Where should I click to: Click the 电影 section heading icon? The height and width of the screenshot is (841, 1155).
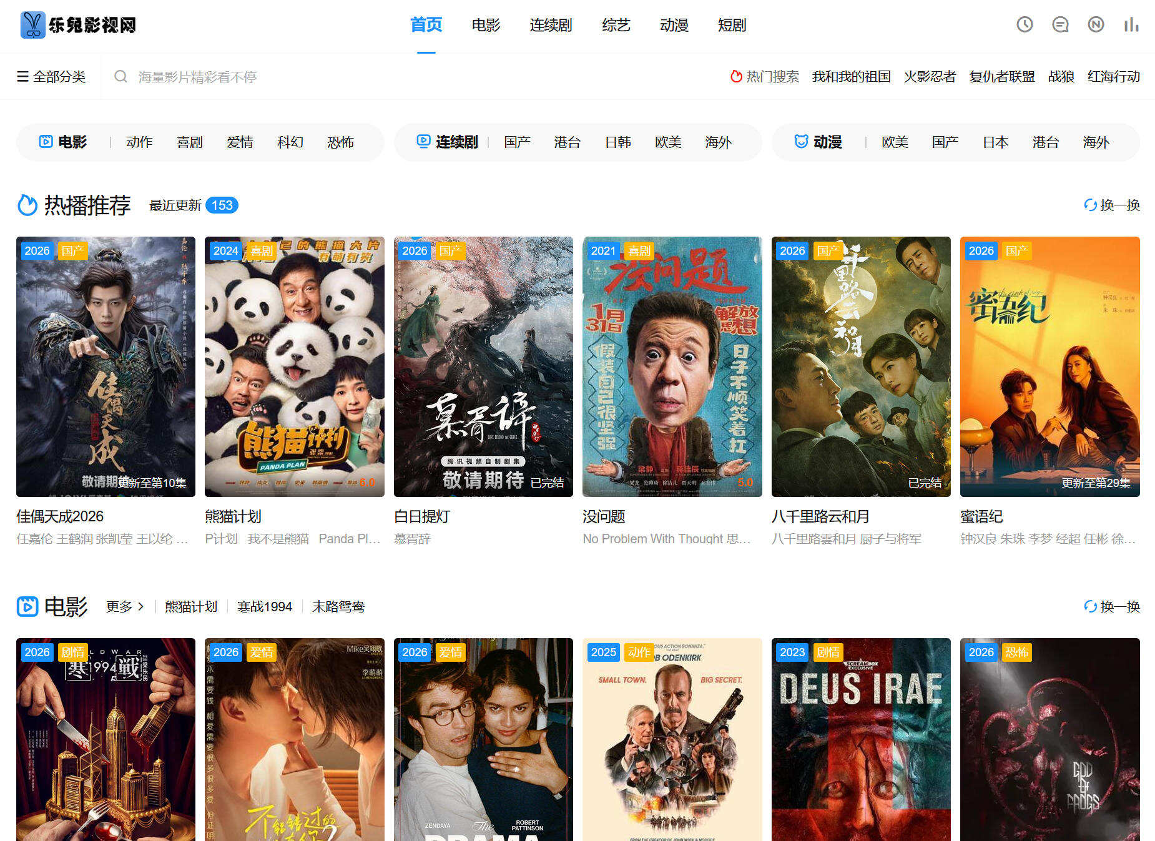27,606
